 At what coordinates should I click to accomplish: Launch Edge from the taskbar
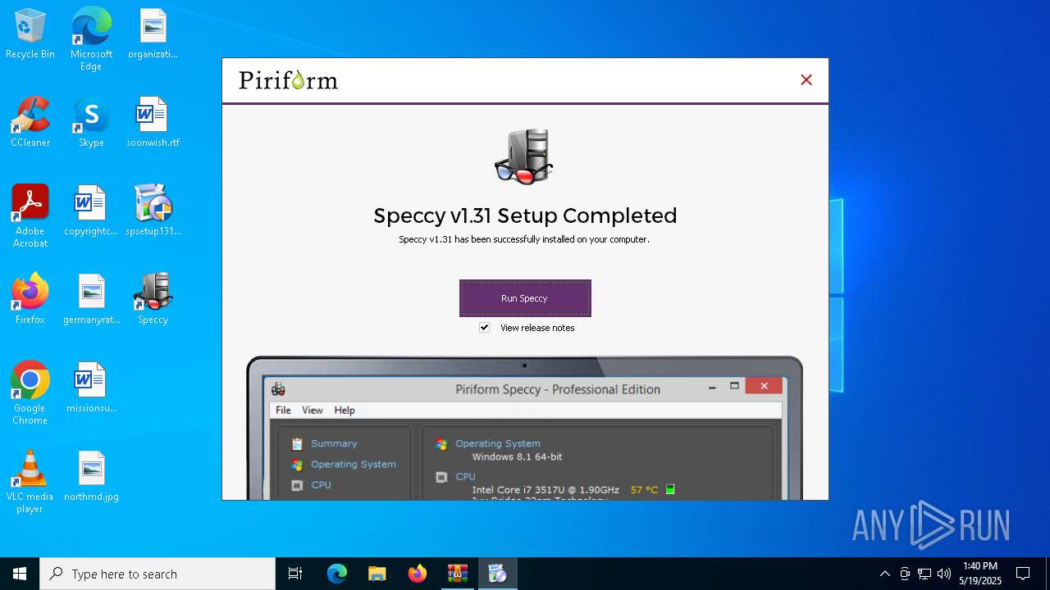coord(337,574)
